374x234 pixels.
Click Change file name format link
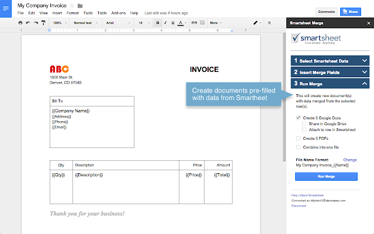[x=350, y=160]
